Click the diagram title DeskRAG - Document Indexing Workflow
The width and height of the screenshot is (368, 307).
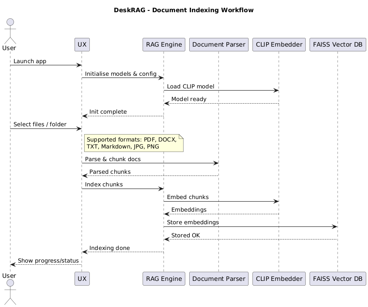click(184, 10)
